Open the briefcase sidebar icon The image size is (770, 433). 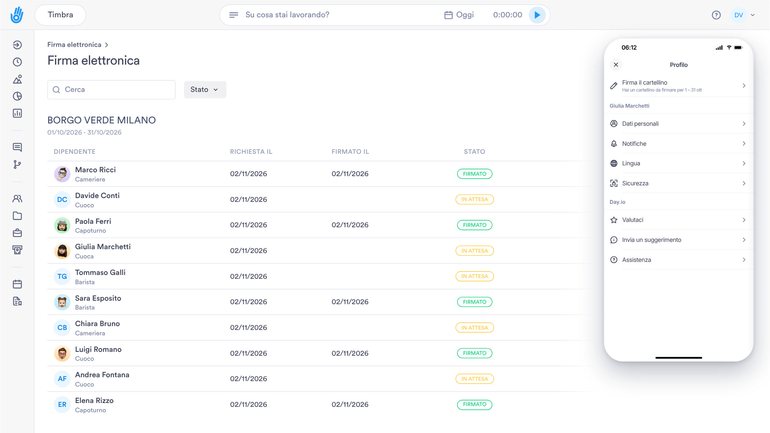[17, 233]
